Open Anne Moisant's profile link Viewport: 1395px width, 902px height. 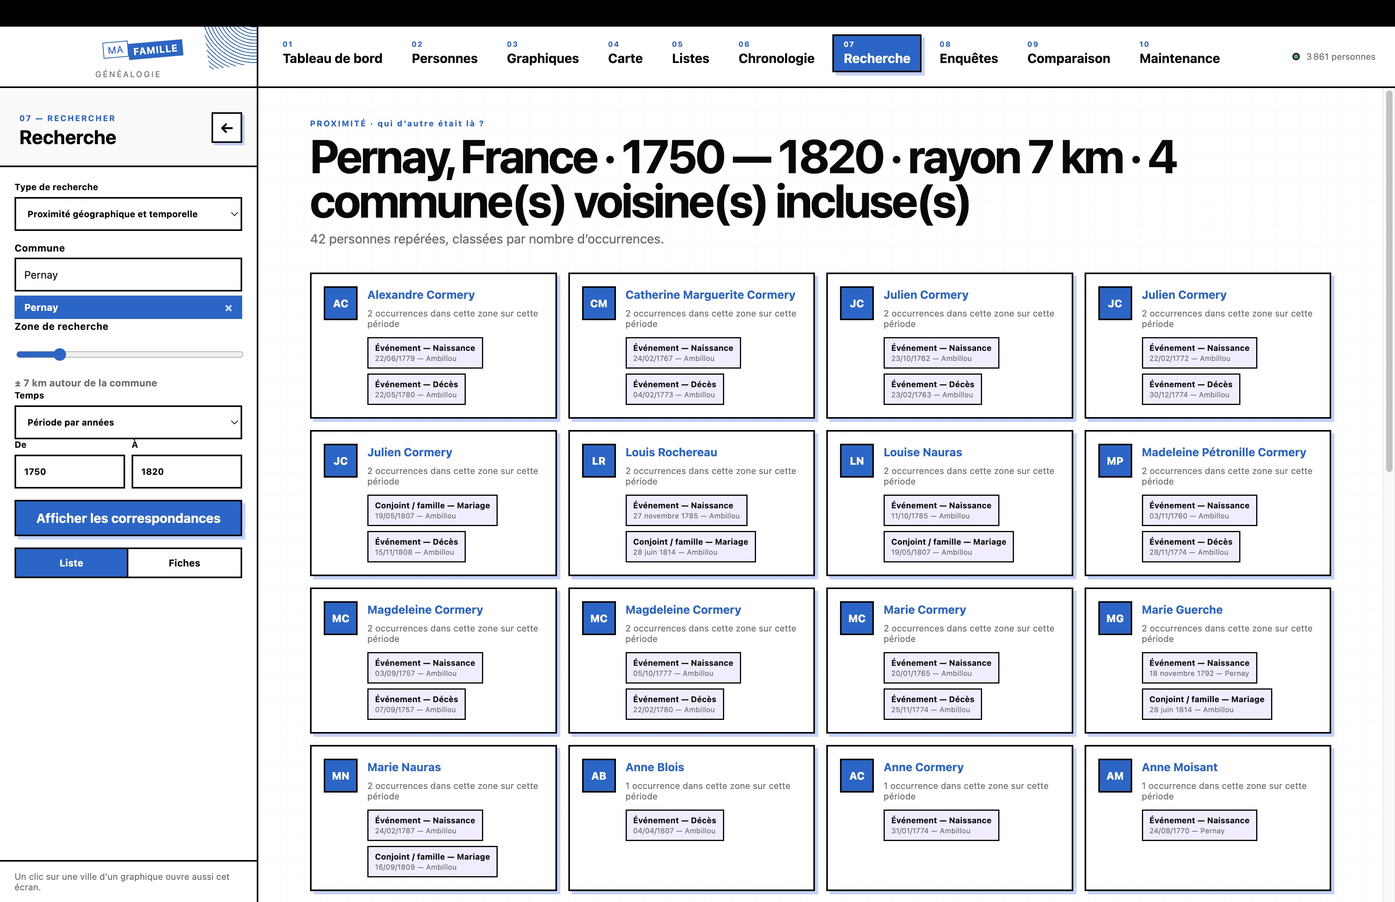[1179, 767]
